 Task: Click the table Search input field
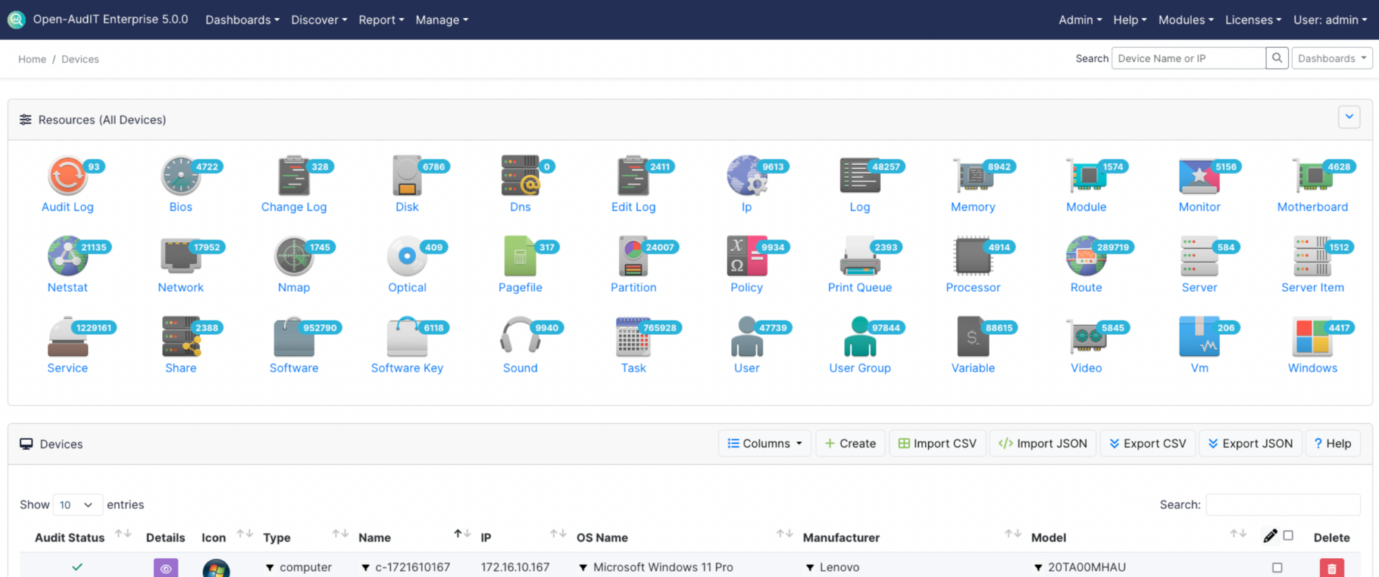tap(1283, 504)
